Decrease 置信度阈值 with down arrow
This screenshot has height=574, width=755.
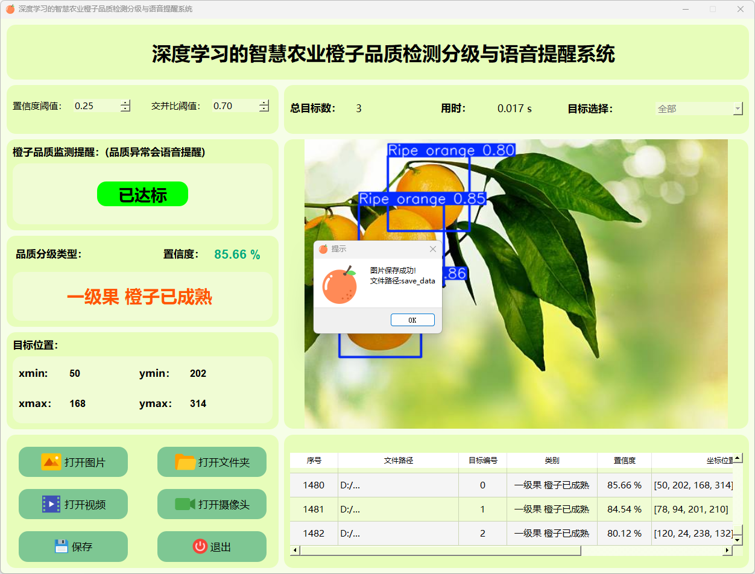pyautogui.click(x=125, y=109)
